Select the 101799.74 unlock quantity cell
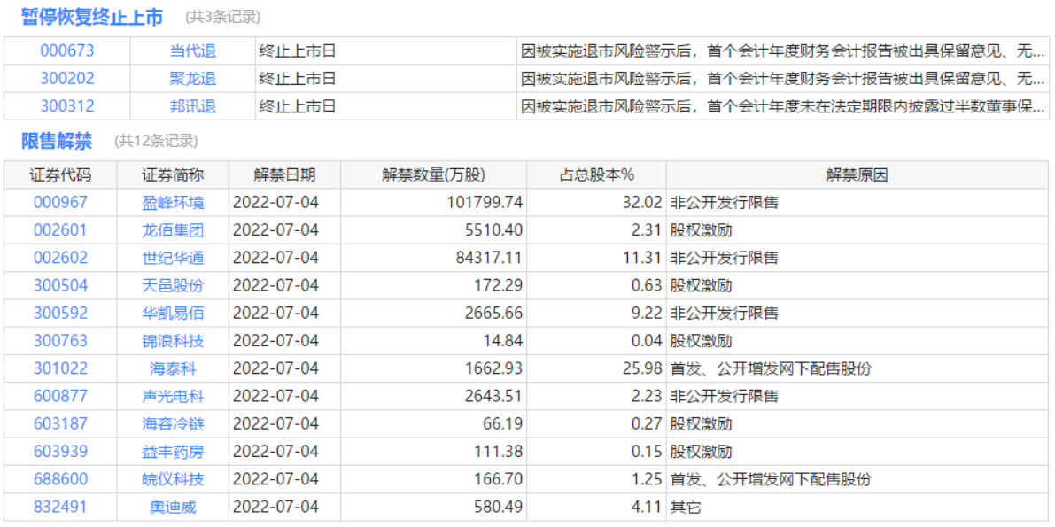The image size is (1055, 527). coord(433,203)
